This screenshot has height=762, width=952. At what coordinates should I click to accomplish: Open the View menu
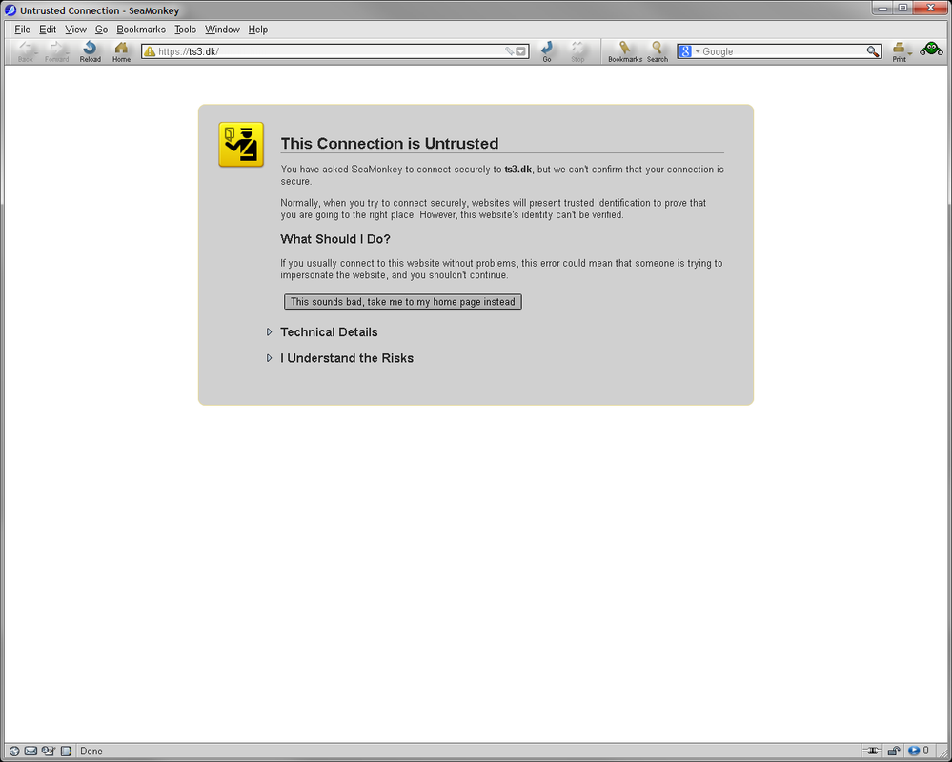point(76,30)
